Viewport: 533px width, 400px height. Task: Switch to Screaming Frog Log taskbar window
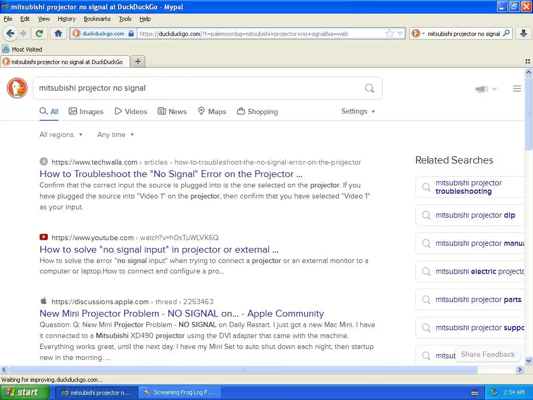180,393
